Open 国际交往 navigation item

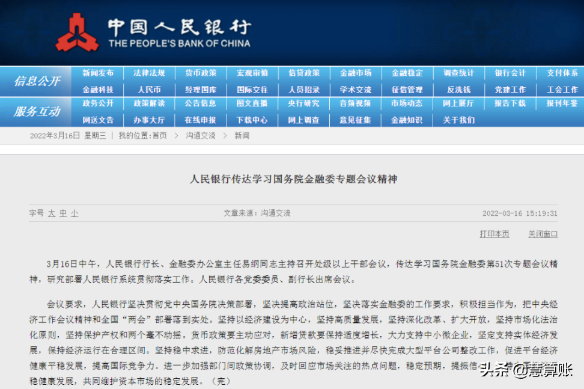pyautogui.click(x=252, y=90)
